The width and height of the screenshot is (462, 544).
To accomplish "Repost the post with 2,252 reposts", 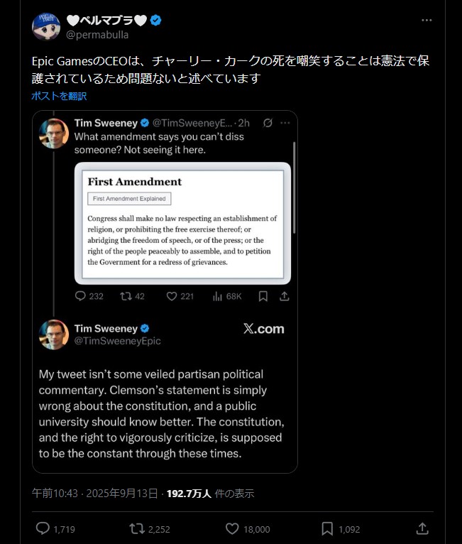I will click(136, 528).
